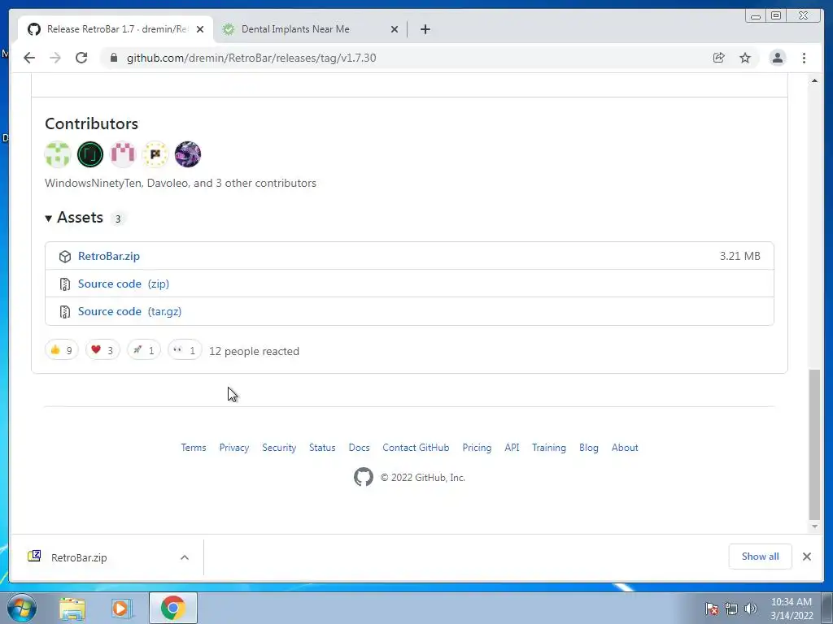Image resolution: width=833 pixels, height=624 pixels.
Task: Click the share page icon in address bar
Action: click(x=719, y=58)
